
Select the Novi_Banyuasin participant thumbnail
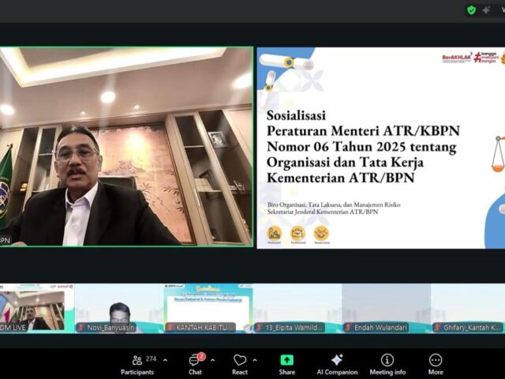click(x=118, y=308)
